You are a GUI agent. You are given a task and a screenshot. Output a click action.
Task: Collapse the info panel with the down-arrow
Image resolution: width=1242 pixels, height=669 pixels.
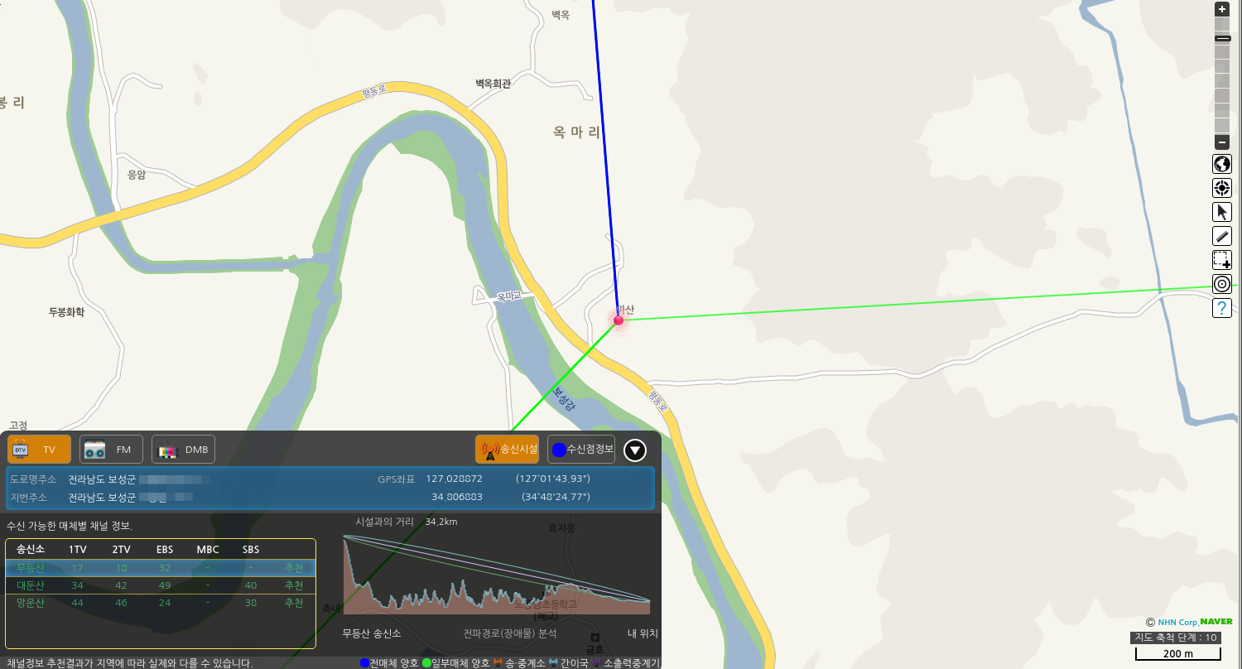(x=635, y=450)
